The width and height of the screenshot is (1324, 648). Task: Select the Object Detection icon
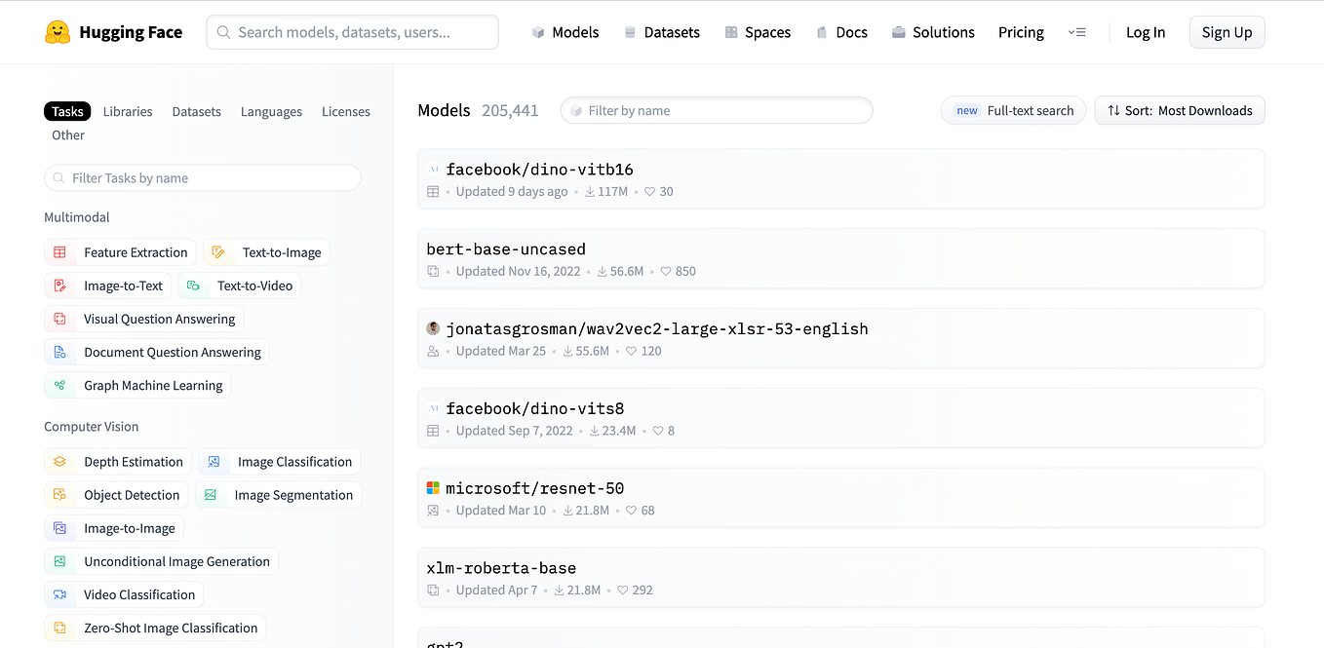click(59, 494)
